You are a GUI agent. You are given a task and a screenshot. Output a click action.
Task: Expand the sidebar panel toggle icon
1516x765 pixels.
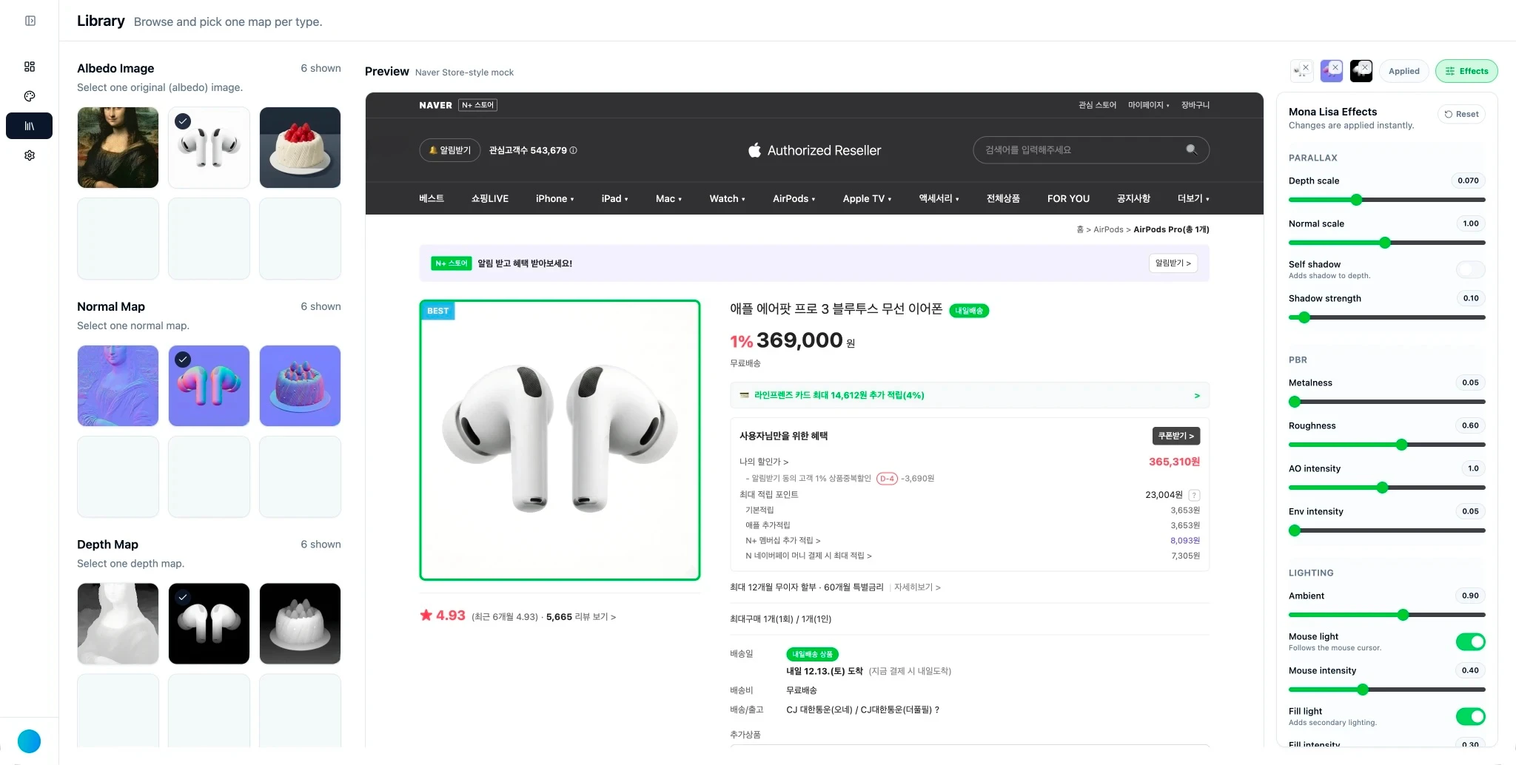(x=30, y=21)
